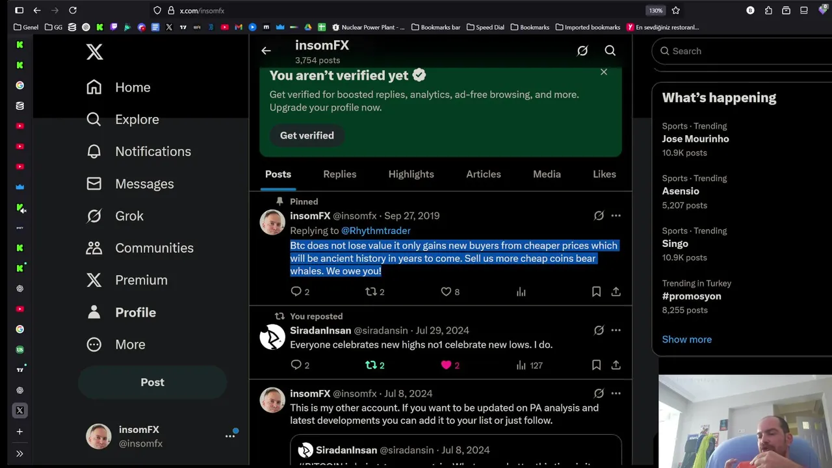Switch to Likes tab
Viewport: 832px width, 468px height.
[604, 174]
